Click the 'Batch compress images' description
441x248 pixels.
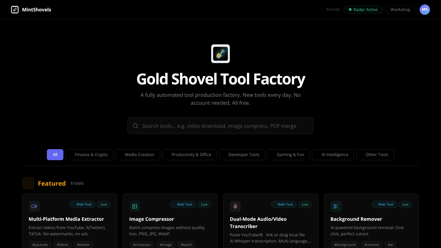tap(167, 231)
